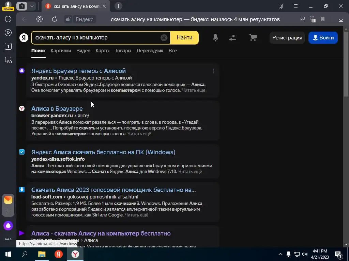Switch to Товары search tab
The width and height of the screenshot is (349, 261).
tap(123, 51)
